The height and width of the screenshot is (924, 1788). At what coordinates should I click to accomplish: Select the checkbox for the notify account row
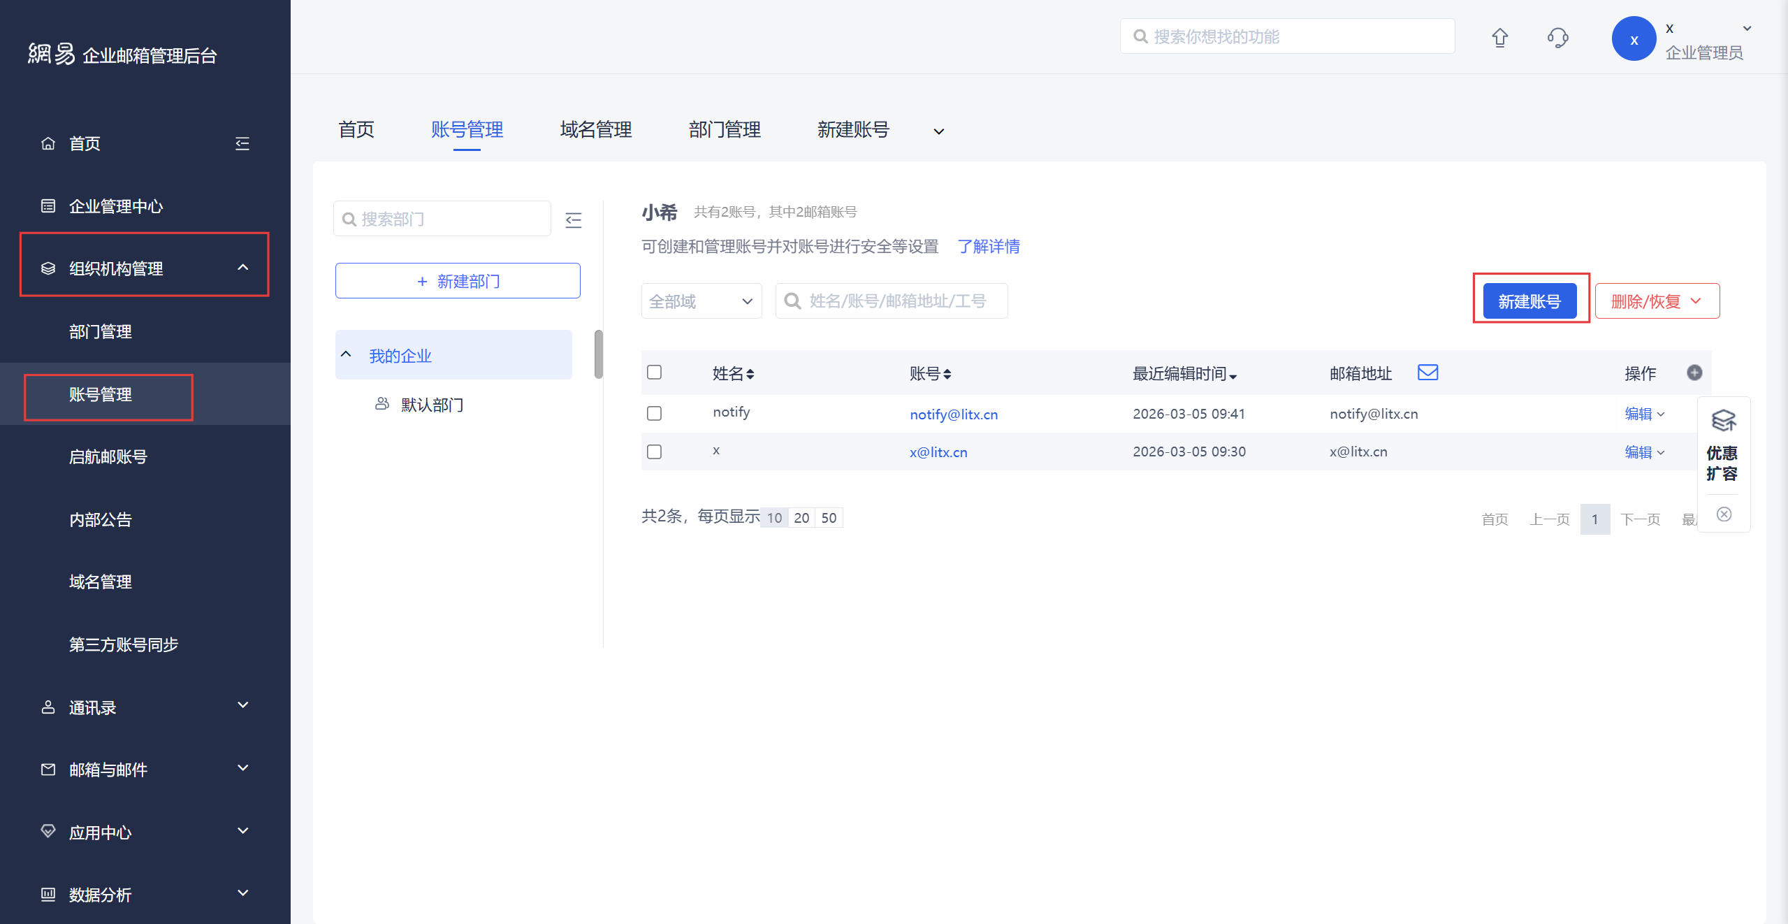click(x=654, y=413)
